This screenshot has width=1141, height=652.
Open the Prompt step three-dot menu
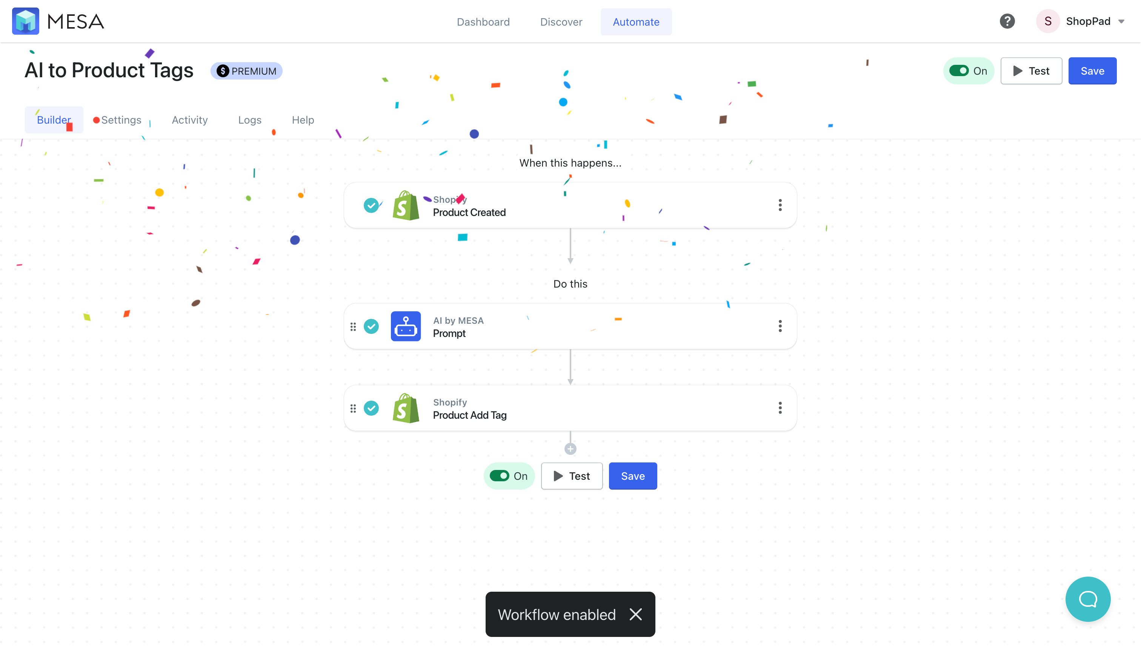point(780,326)
